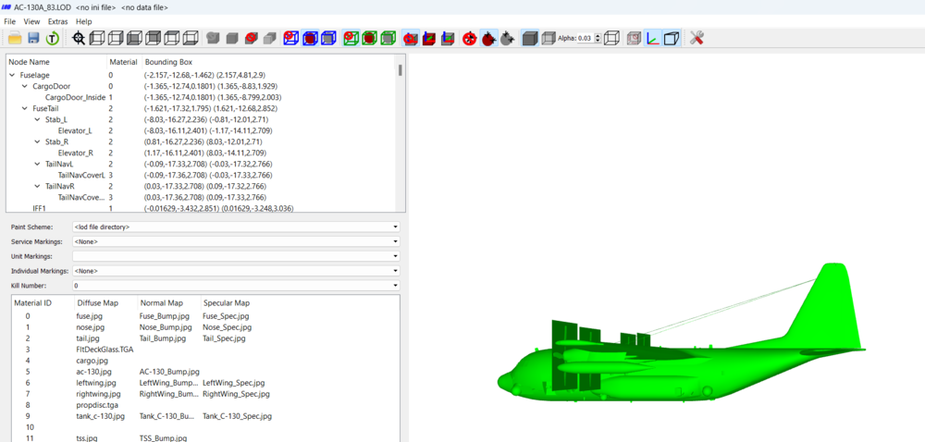The height and width of the screenshot is (442, 925).
Task: Select the Elevator_L node in tree
Action: point(75,130)
